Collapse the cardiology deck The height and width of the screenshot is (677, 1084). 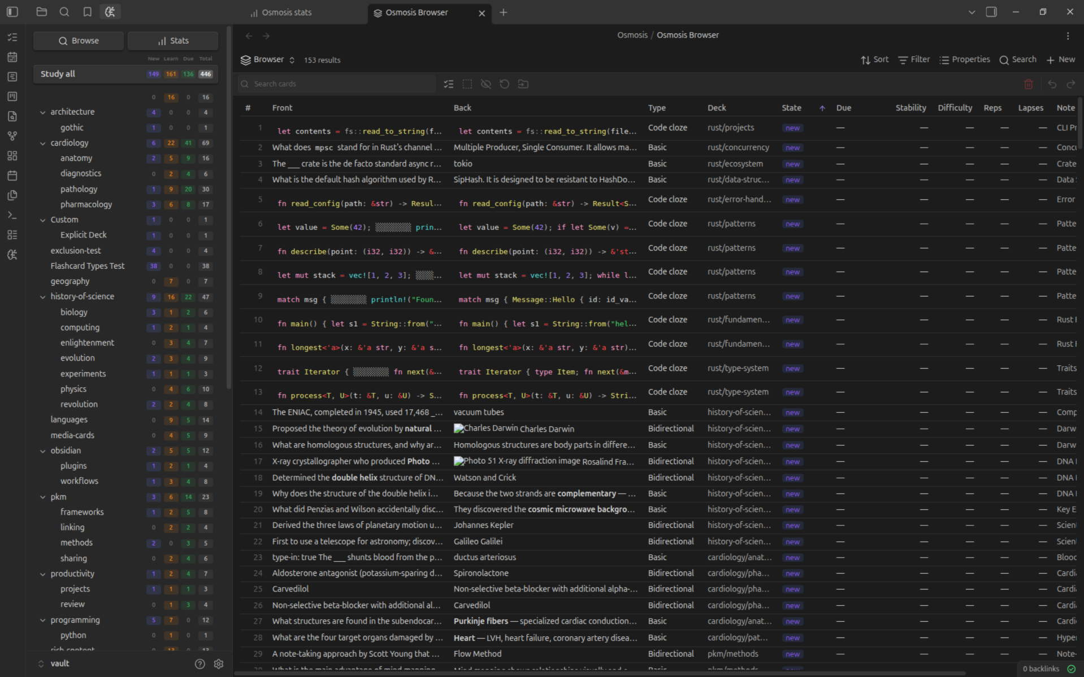tap(42, 143)
